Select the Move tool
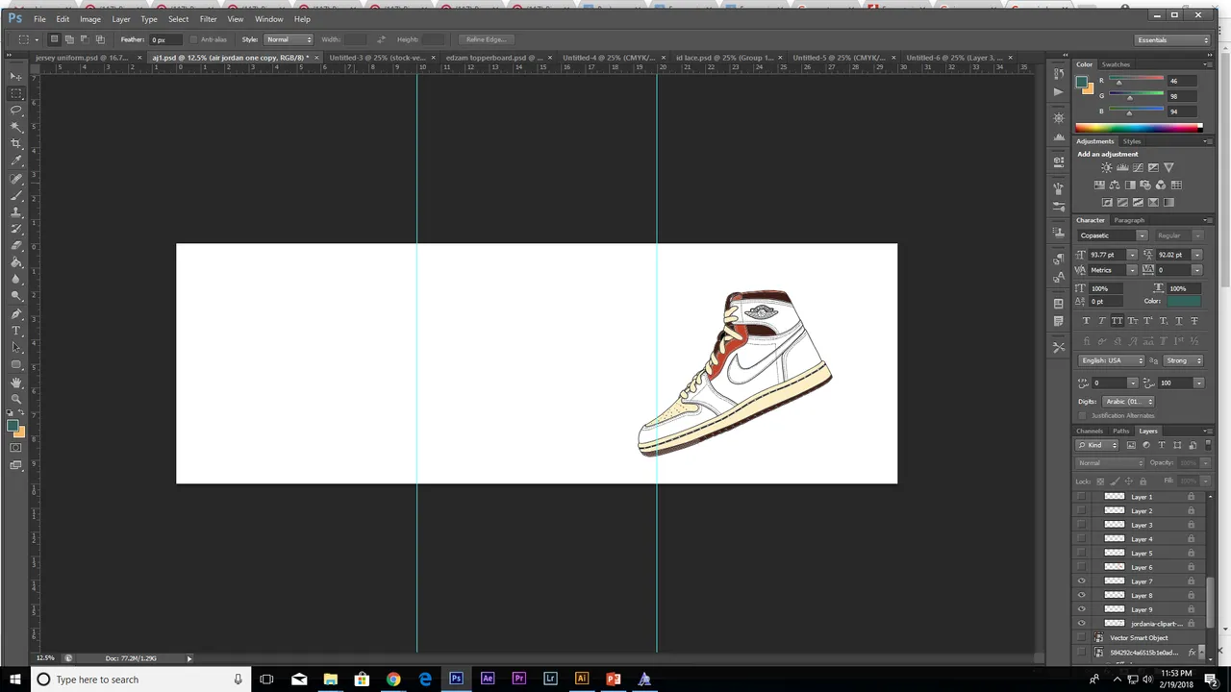This screenshot has height=692, width=1231. click(15, 76)
